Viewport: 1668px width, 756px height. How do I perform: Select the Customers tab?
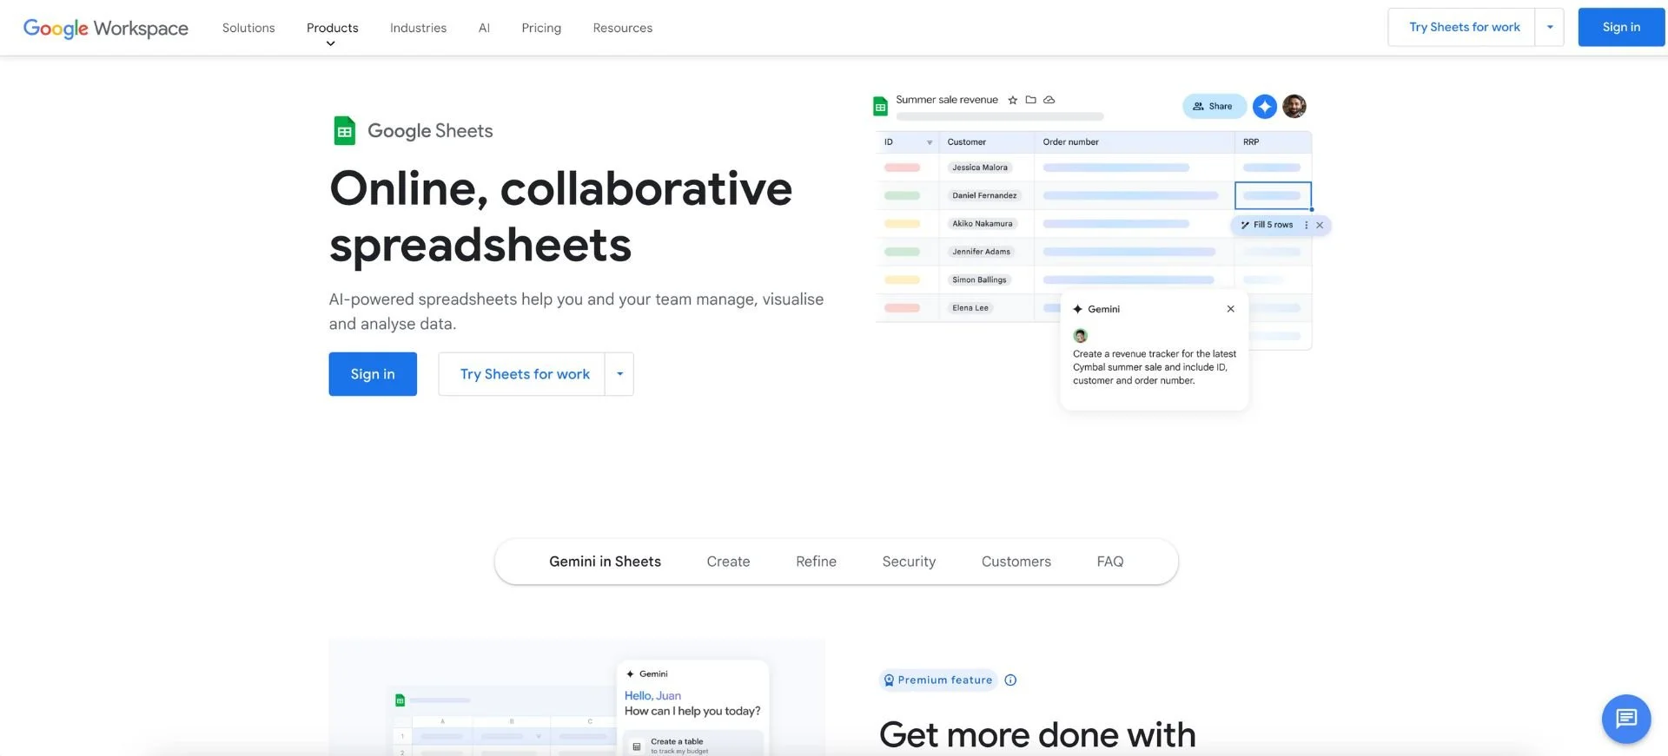pyautogui.click(x=1016, y=562)
